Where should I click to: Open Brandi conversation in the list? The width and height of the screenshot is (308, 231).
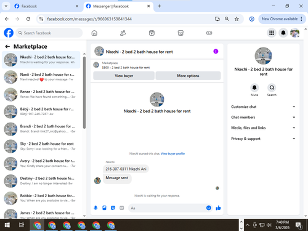coord(41,129)
